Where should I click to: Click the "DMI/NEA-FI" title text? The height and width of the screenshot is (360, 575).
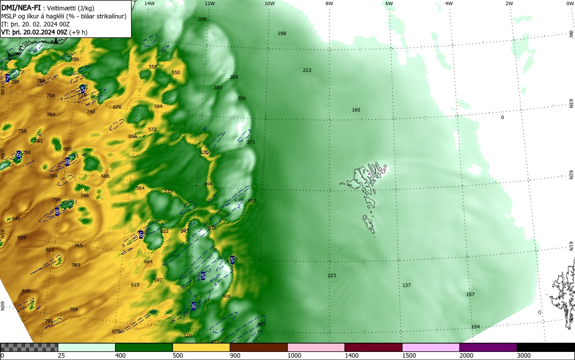pos(21,7)
